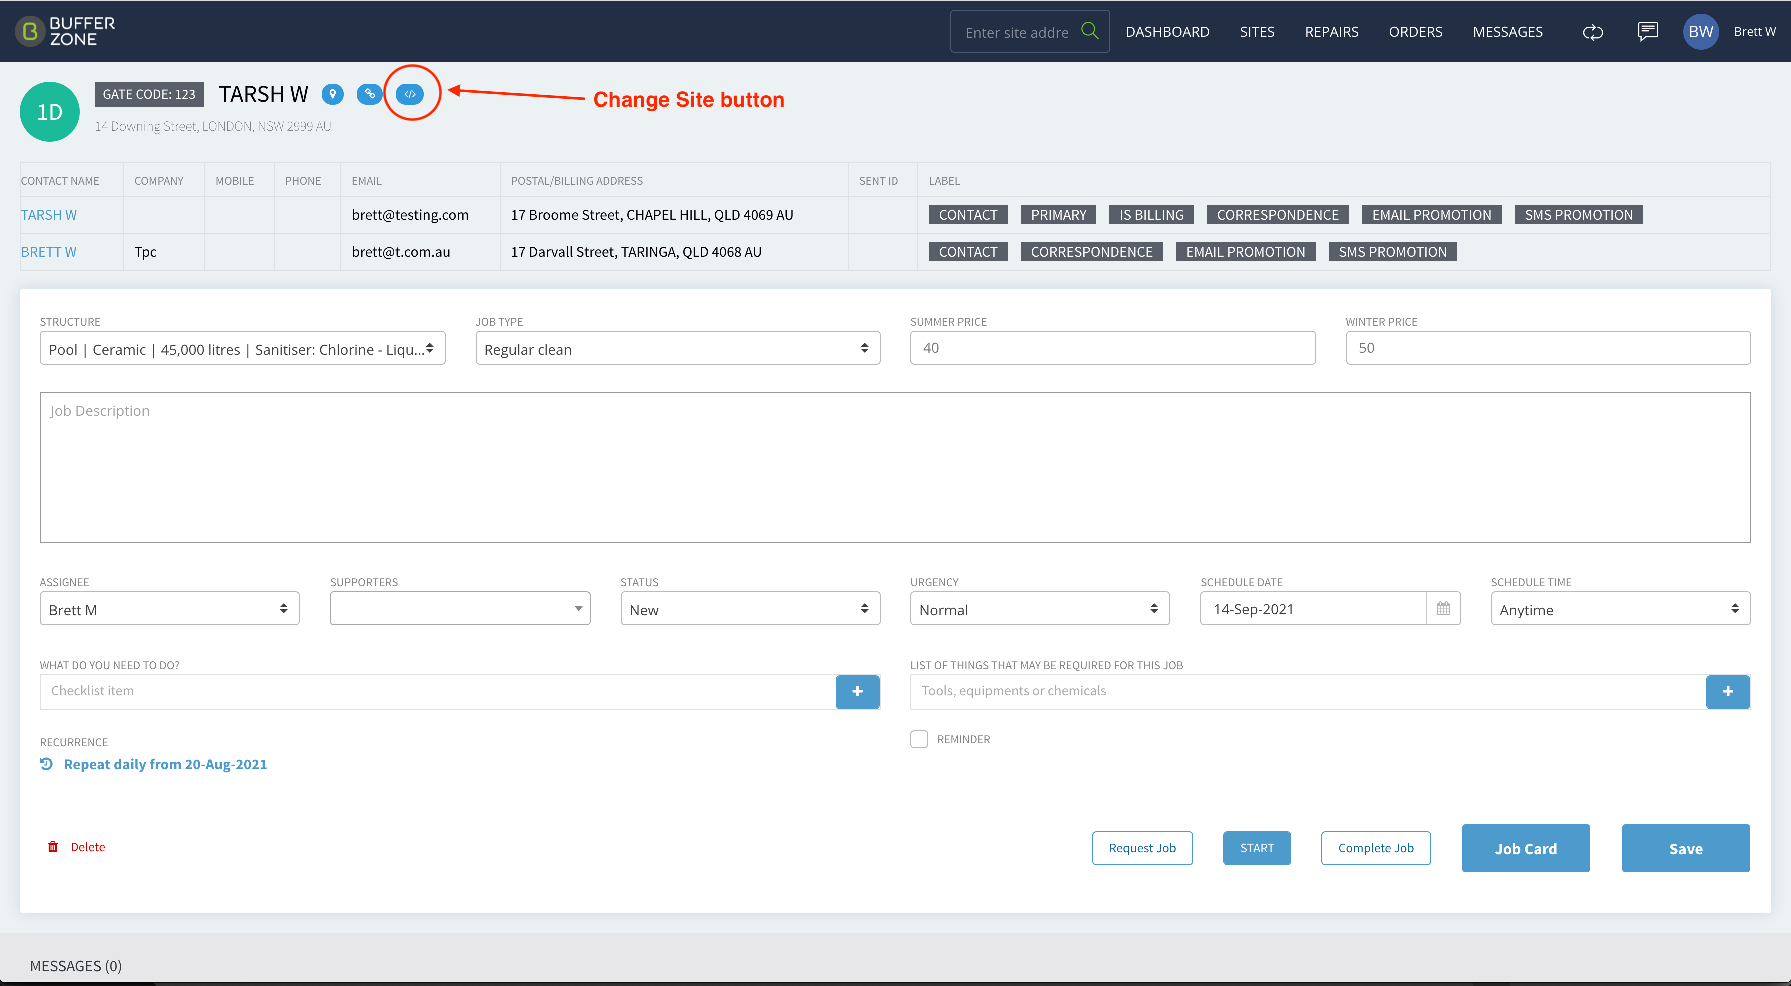
Task: Go to the Repairs menu
Action: point(1331,32)
